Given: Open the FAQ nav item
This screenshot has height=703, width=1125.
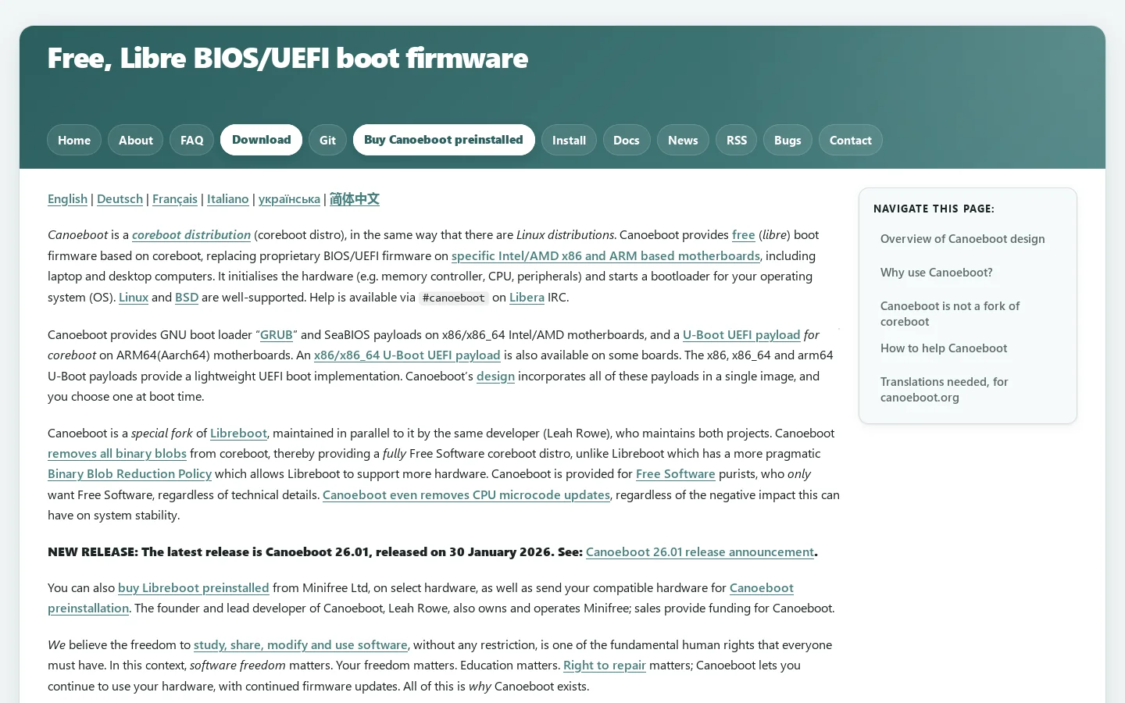Looking at the screenshot, I should coord(191,140).
